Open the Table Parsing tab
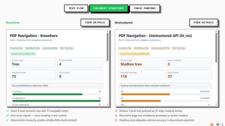This screenshot has height=126, width=225. [145, 8]
